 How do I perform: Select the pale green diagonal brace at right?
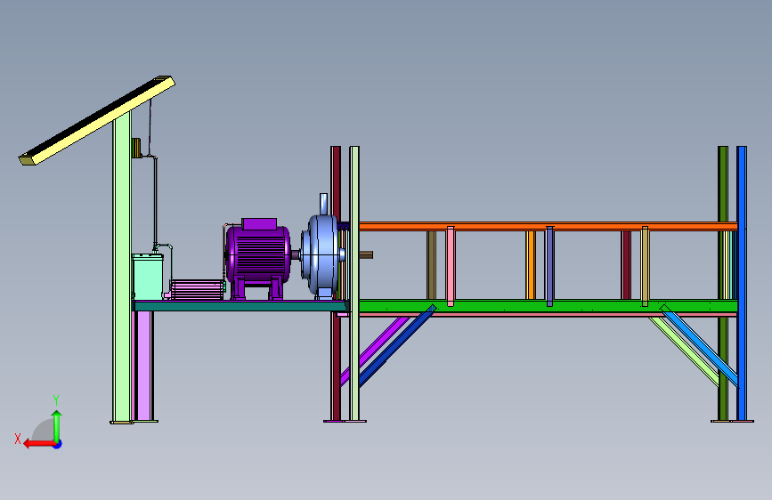coord(685,351)
